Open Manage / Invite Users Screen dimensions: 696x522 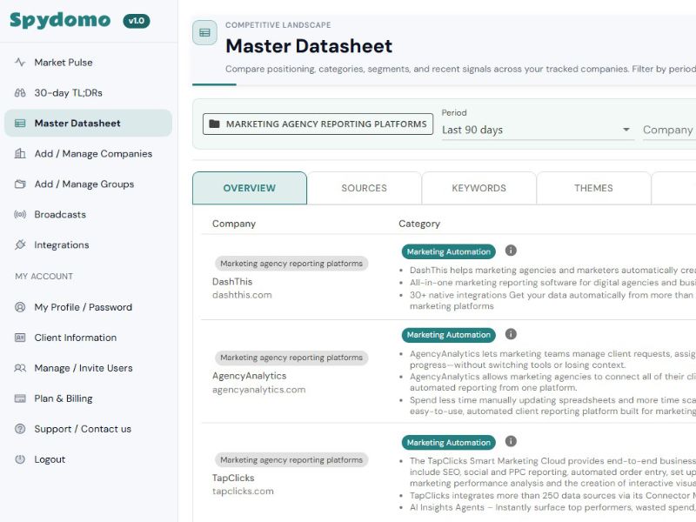(88, 368)
